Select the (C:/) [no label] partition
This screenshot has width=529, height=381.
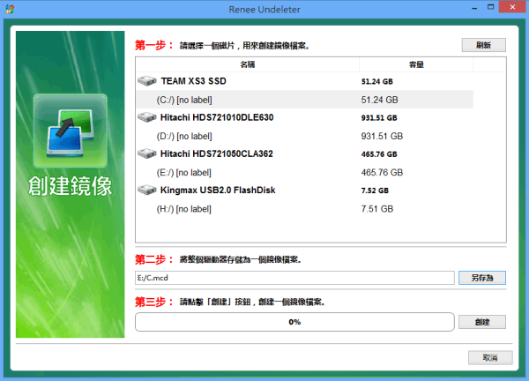[305, 100]
